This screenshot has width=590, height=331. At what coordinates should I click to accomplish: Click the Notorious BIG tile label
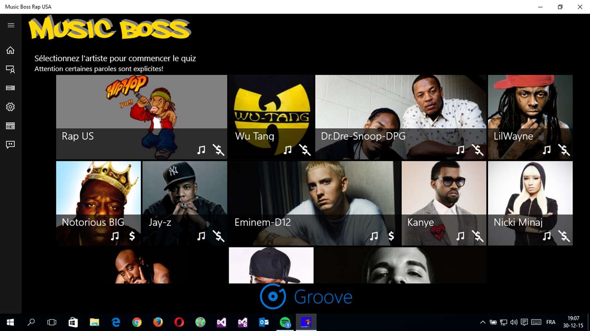point(93,222)
